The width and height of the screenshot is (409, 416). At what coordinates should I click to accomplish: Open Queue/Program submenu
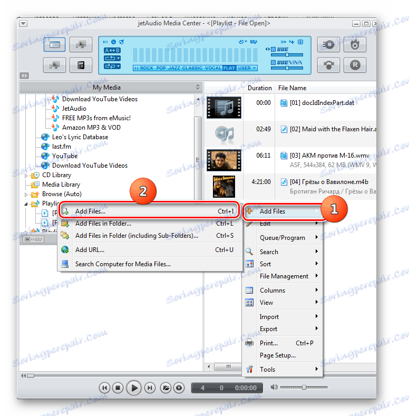click(x=283, y=238)
